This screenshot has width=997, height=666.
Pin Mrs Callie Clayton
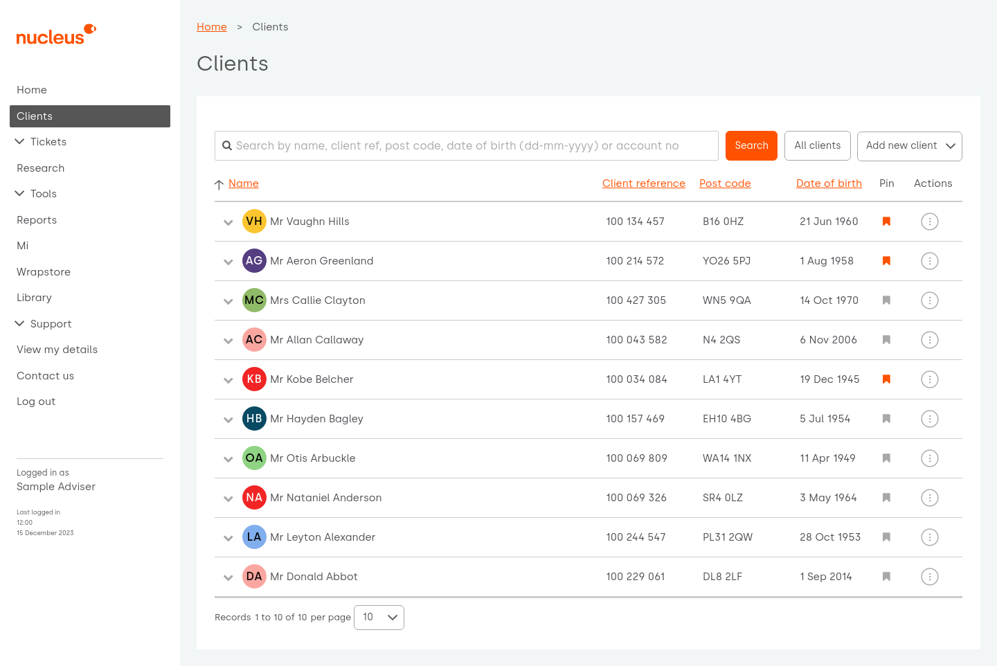pos(886,300)
